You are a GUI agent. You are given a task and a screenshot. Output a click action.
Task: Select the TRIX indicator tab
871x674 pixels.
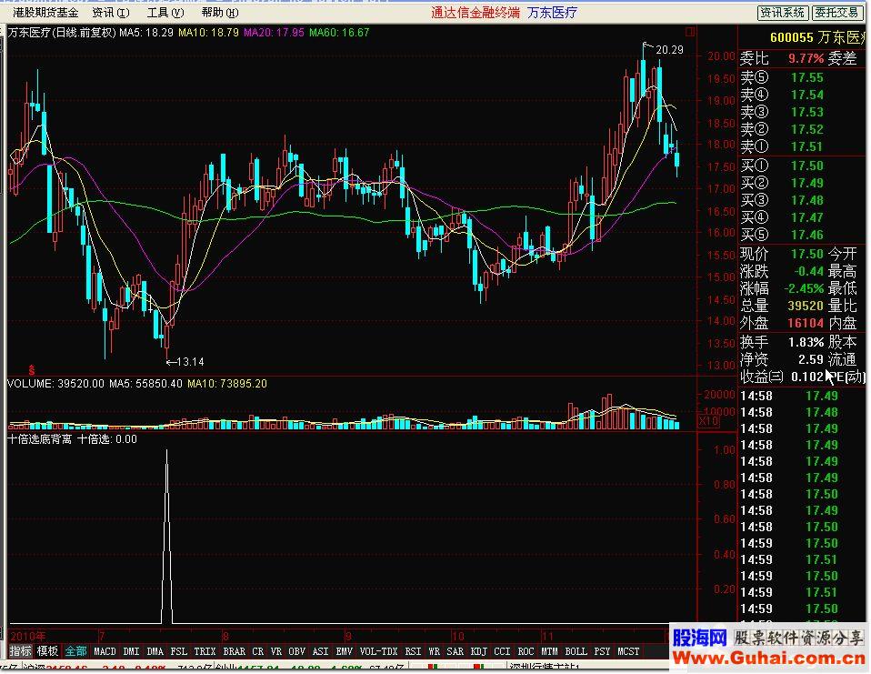[x=205, y=651]
